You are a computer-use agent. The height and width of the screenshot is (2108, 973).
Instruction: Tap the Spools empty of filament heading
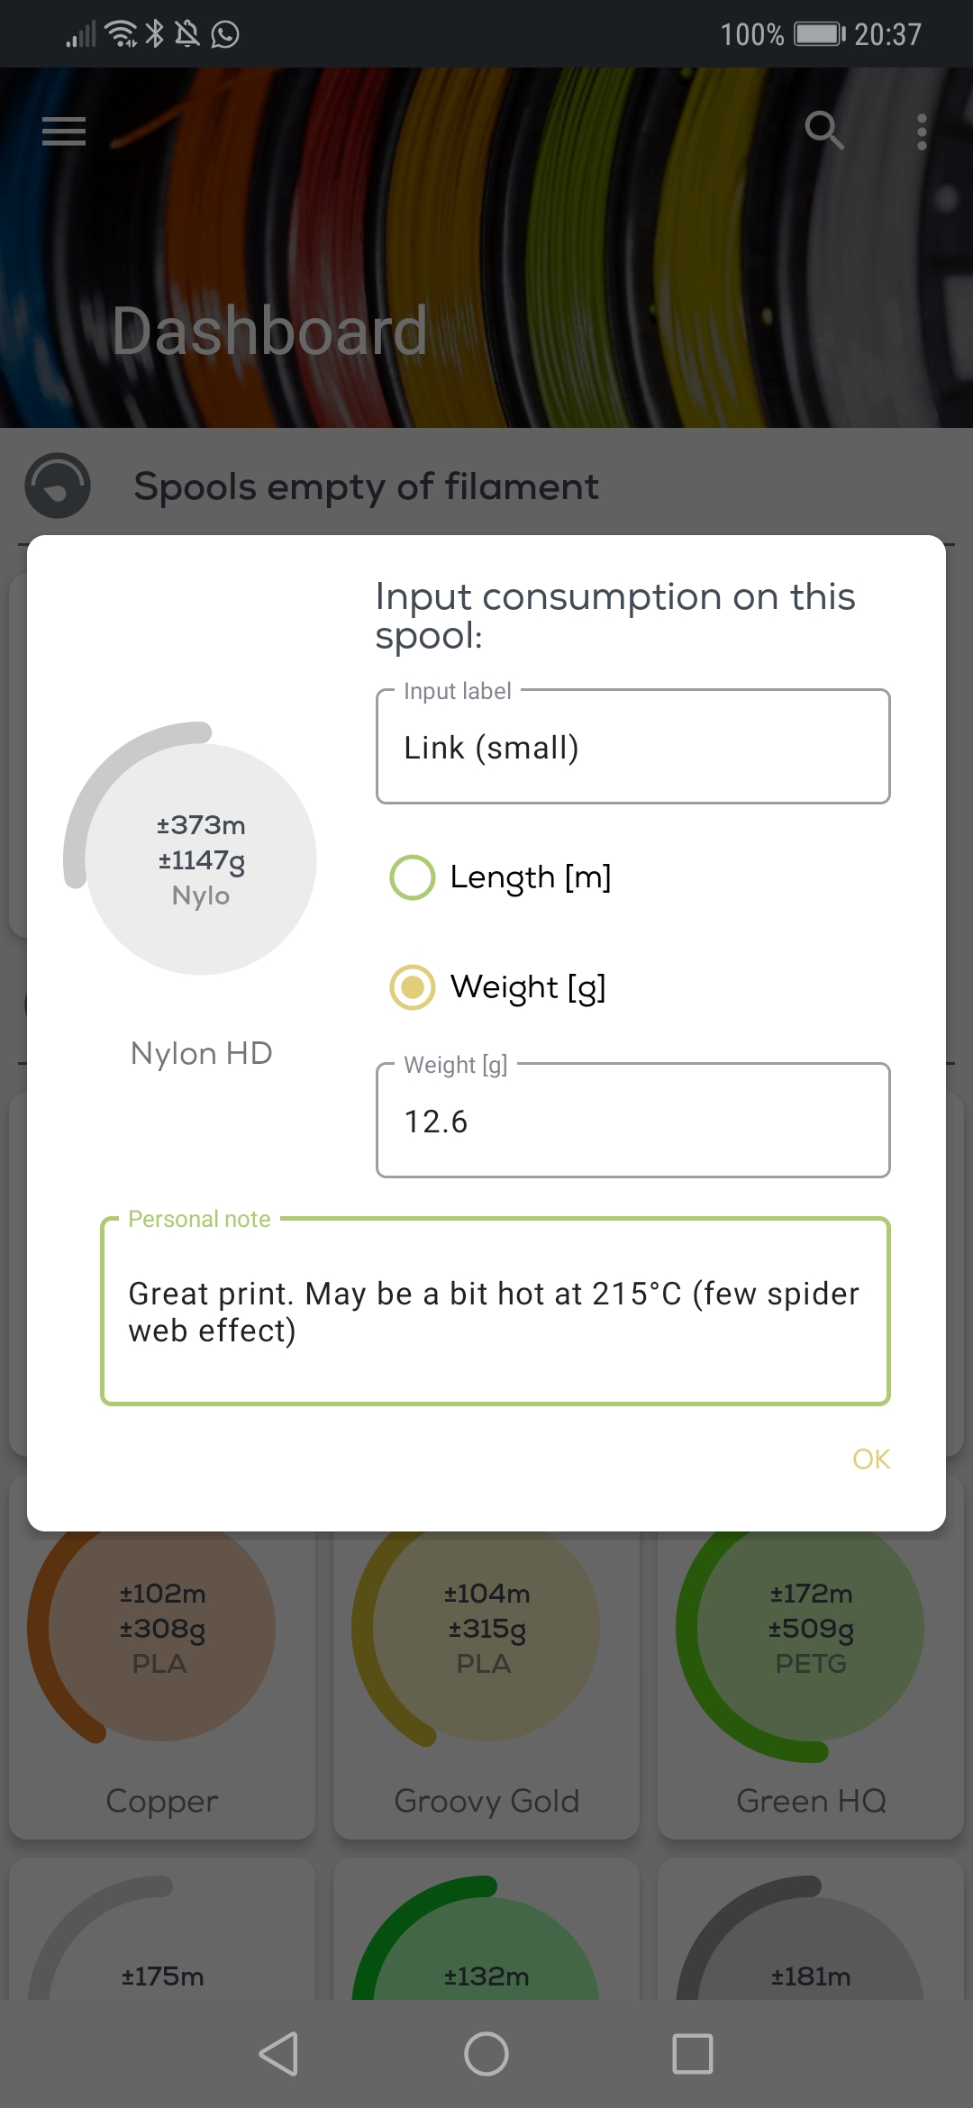tap(366, 486)
